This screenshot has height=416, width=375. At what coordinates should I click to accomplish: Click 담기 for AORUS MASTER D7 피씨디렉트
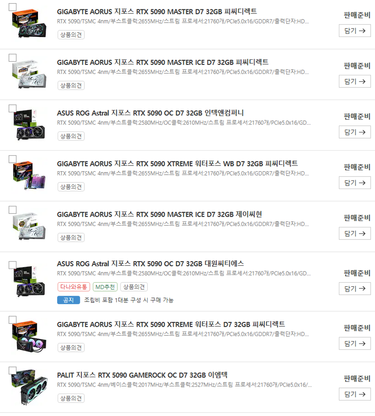click(x=354, y=31)
